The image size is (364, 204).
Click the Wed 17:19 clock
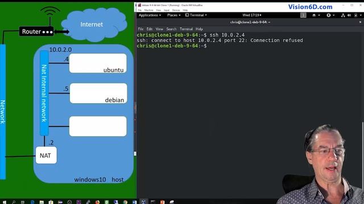click(x=251, y=15)
